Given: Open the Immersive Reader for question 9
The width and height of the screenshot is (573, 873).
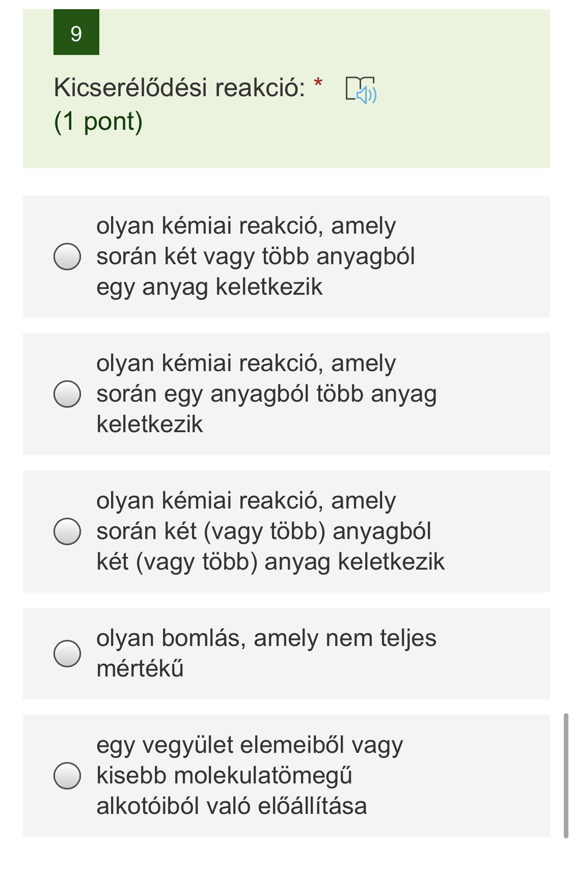Looking at the screenshot, I should (361, 90).
